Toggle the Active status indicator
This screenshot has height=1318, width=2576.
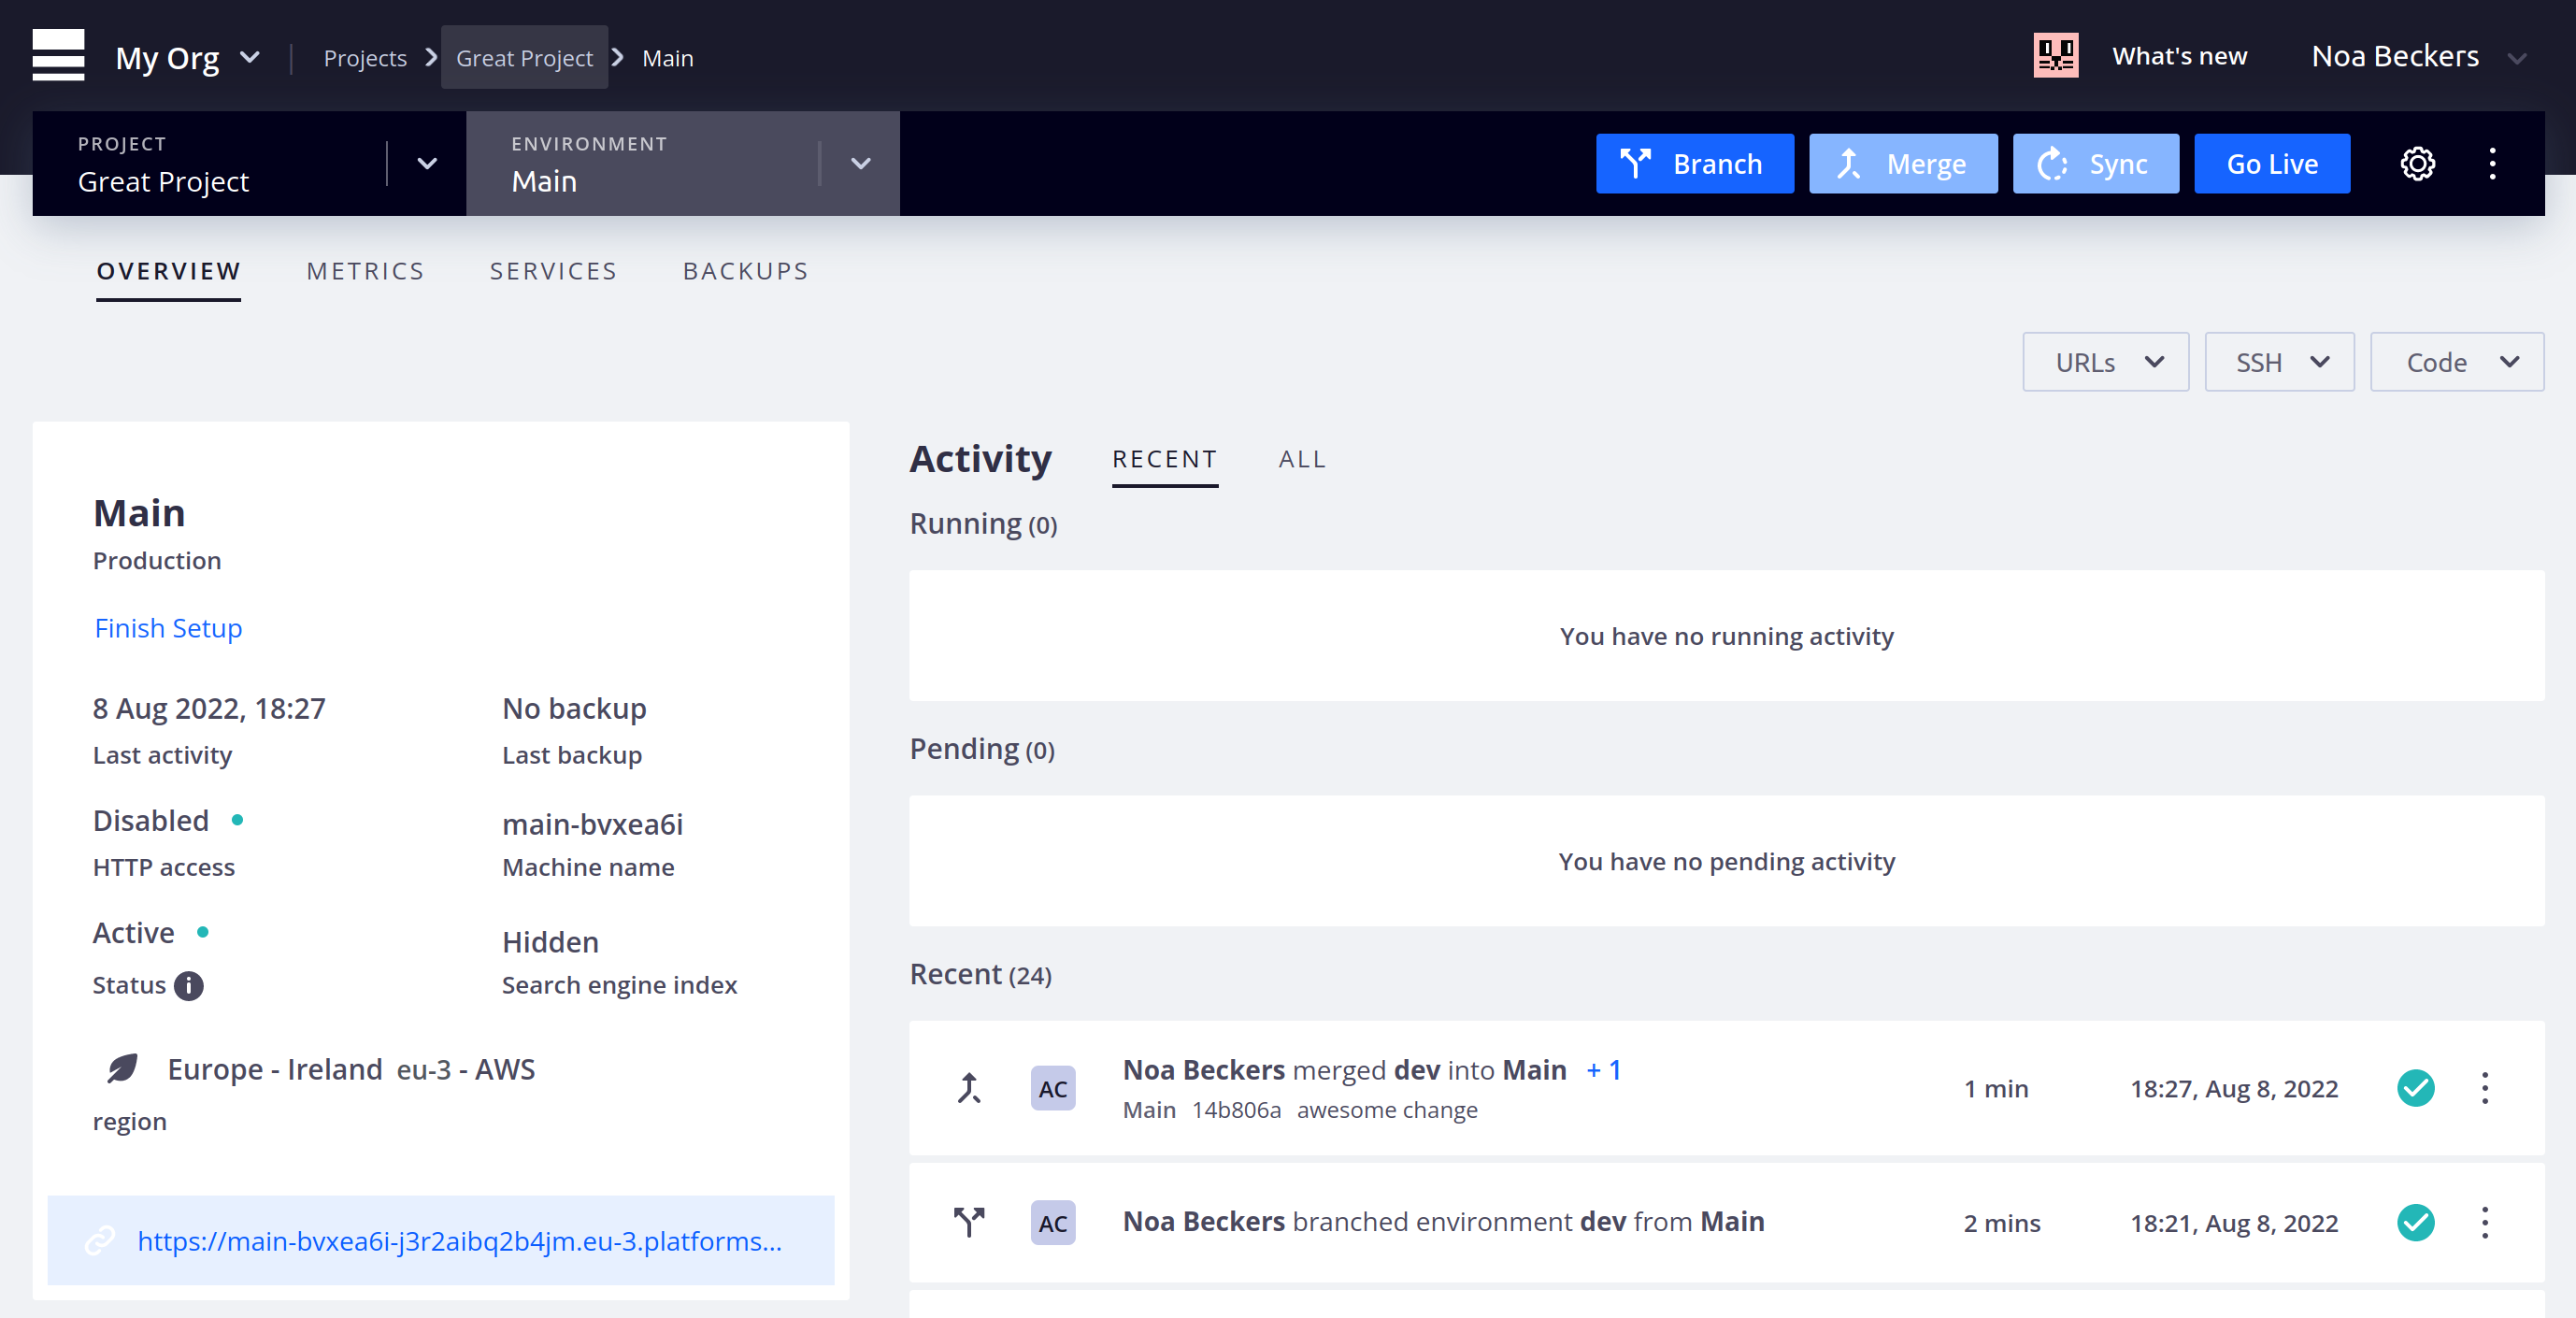click(x=202, y=931)
